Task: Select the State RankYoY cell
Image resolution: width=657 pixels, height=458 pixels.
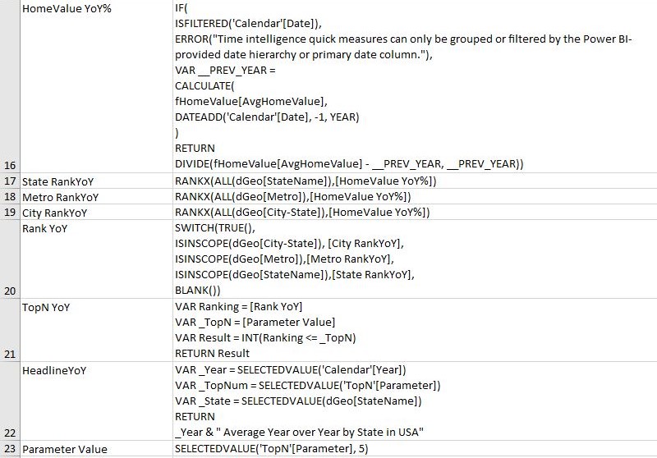Action: pos(90,181)
